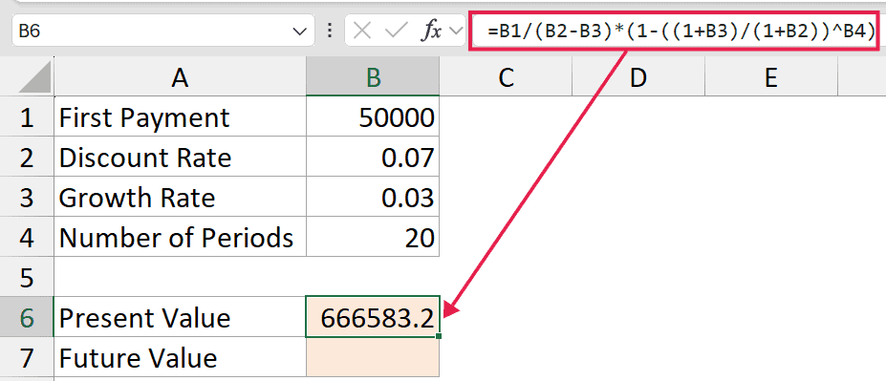Viewport: 886px width, 381px height.
Task: Select cell showing 666583.2
Action: click(x=373, y=317)
